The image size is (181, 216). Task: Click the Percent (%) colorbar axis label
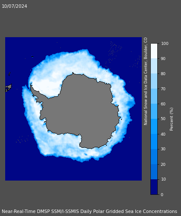tap(172, 119)
